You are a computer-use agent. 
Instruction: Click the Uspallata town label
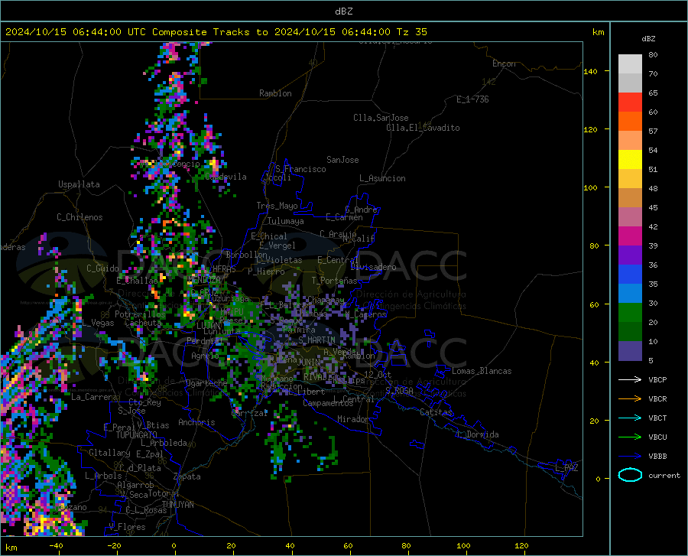(79, 184)
